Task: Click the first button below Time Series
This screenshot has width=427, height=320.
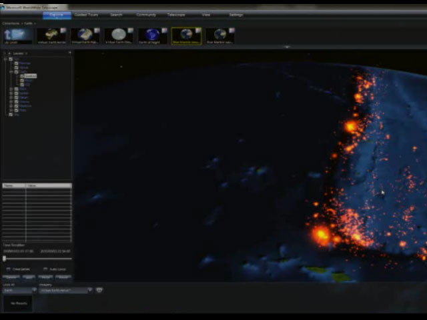Action: point(11,277)
